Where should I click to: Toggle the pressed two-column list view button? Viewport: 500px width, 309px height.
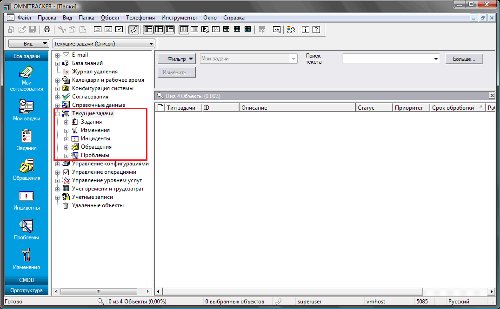click(x=184, y=30)
